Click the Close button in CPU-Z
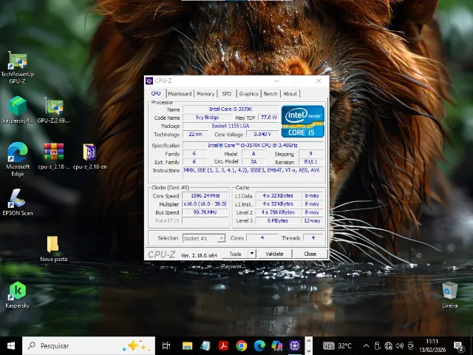473x355 pixels. [x=310, y=254]
